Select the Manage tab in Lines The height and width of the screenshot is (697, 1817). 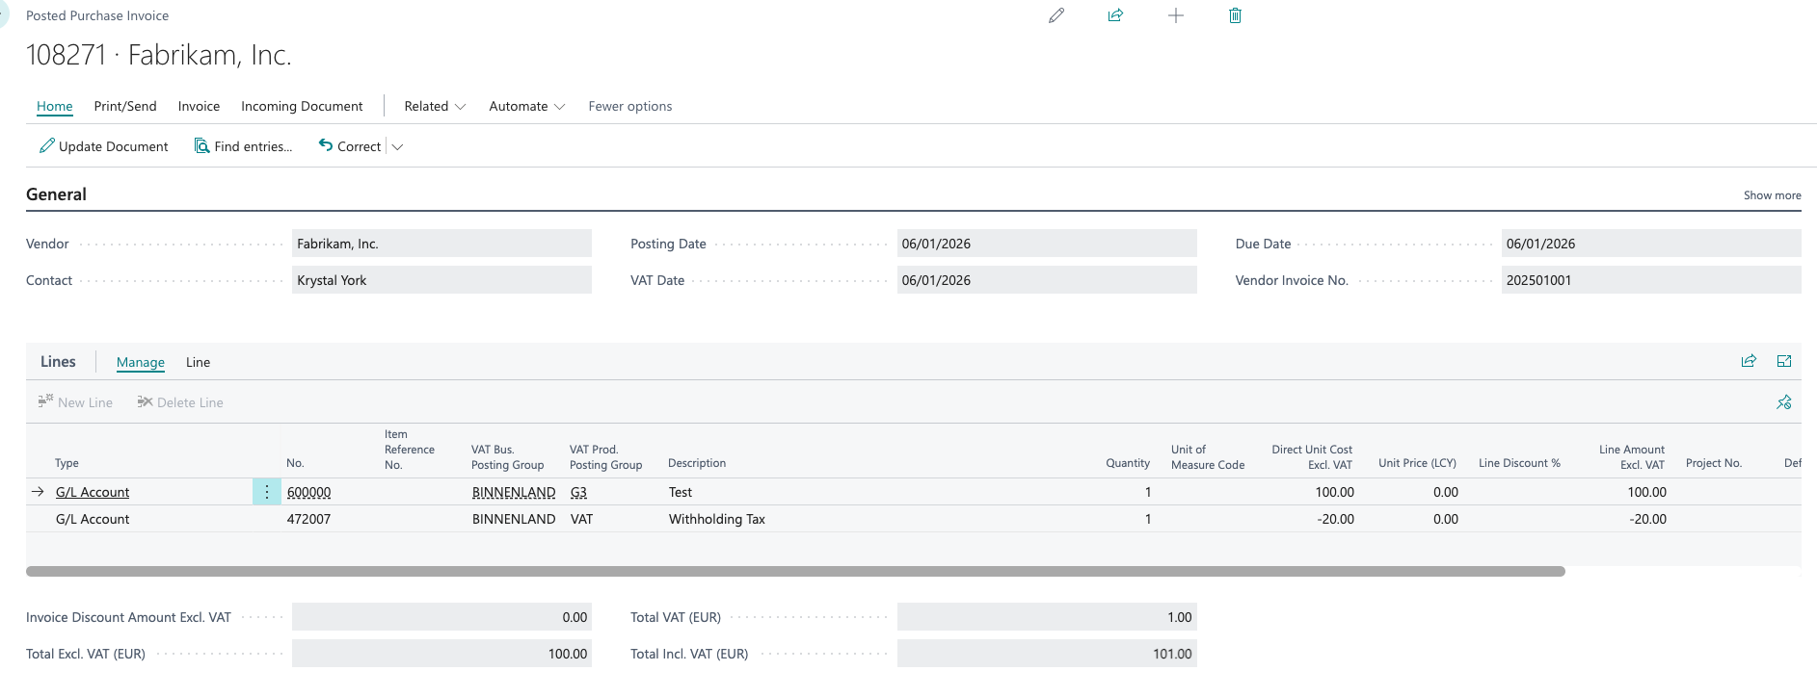tap(141, 362)
